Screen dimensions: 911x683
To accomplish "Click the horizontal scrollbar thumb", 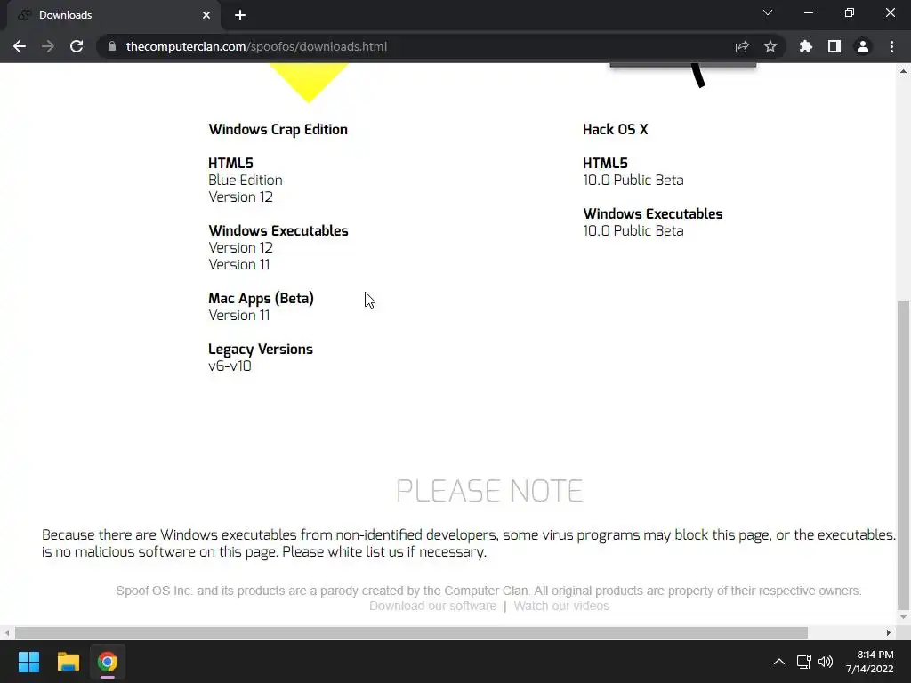I will 411,632.
